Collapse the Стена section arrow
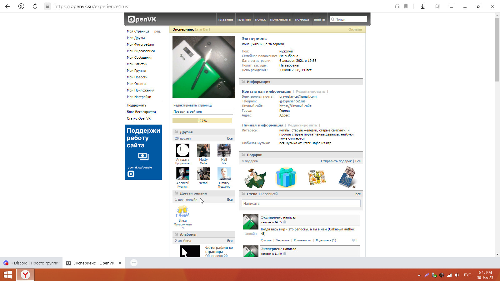Viewport: 500px width, 281px height. point(243,194)
